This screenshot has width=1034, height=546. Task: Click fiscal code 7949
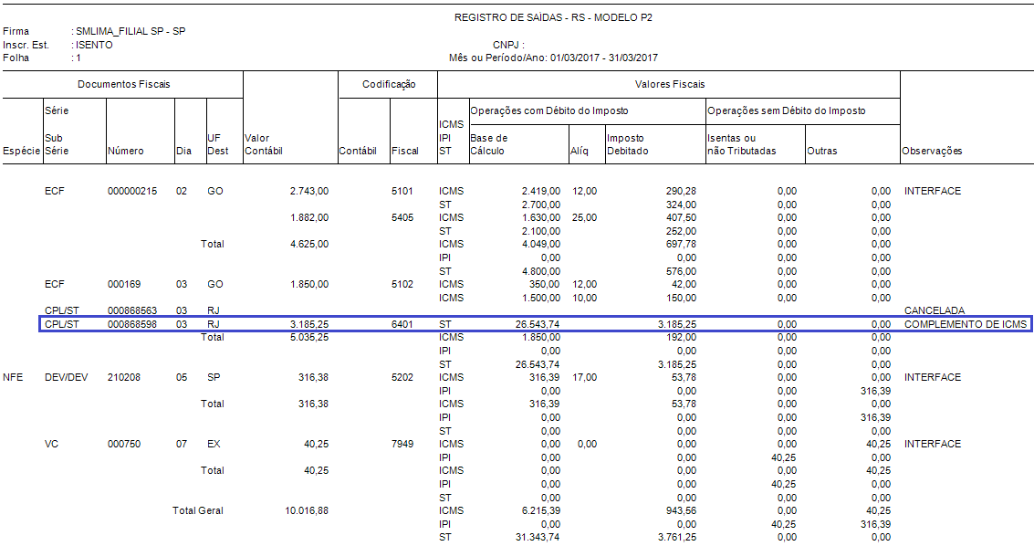tap(402, 444)
